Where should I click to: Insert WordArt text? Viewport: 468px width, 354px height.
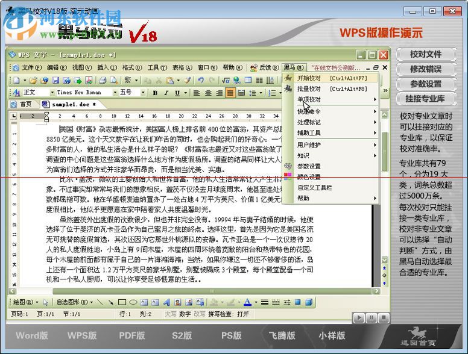click(166, 302)
